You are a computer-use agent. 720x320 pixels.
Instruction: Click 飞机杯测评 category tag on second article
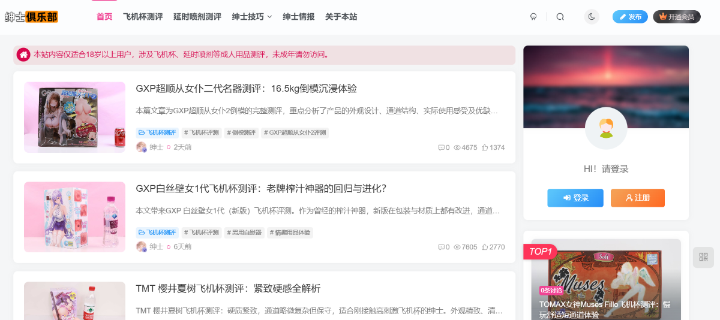tap(157, 233)
